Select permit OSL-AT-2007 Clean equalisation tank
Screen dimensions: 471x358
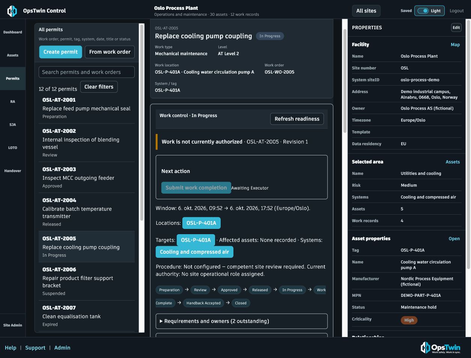point(87,316)
